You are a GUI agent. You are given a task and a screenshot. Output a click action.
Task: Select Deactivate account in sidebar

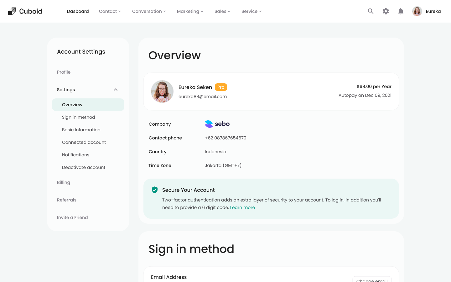click(84, 167)
